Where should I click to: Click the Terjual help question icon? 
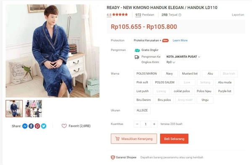(x=180, y=15)
